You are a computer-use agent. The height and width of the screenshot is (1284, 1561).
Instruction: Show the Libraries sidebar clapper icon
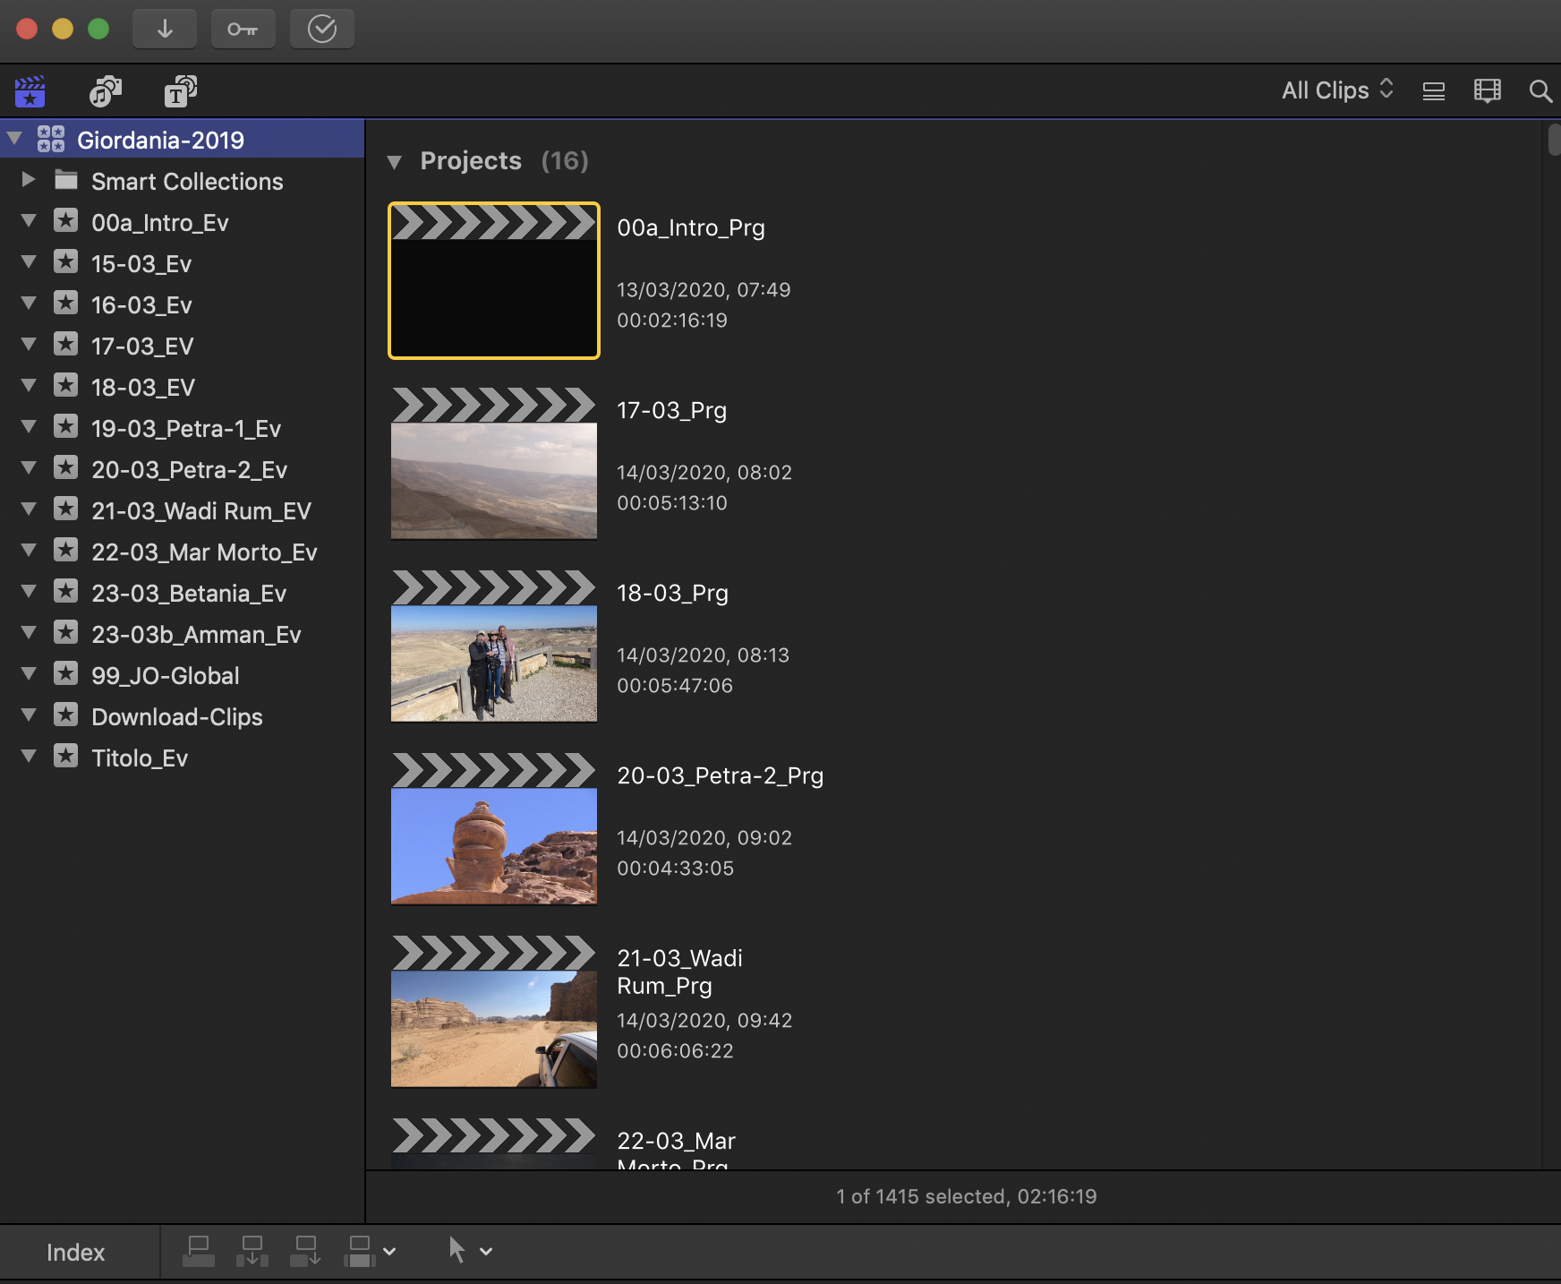(x=30, y=91)
